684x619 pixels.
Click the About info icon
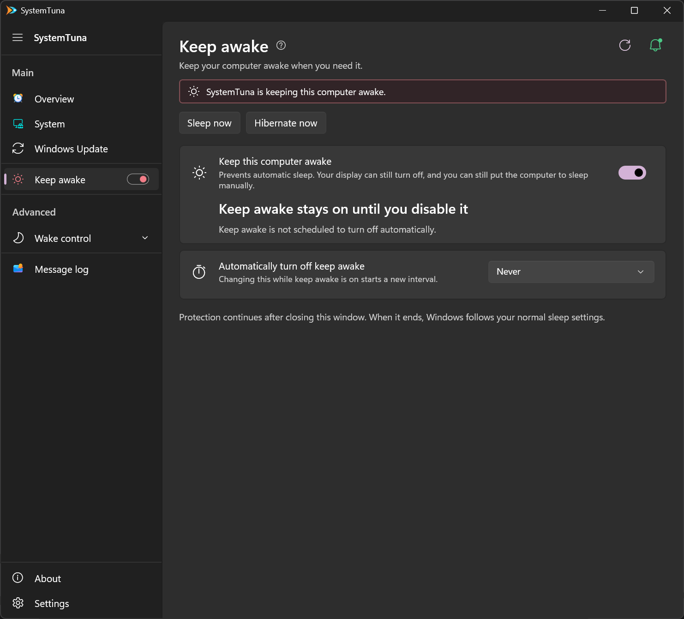(18, 578)
